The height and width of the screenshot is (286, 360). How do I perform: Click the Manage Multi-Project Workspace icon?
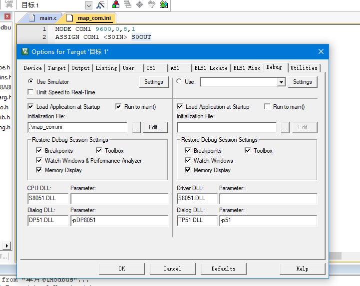tap(128, 4)
